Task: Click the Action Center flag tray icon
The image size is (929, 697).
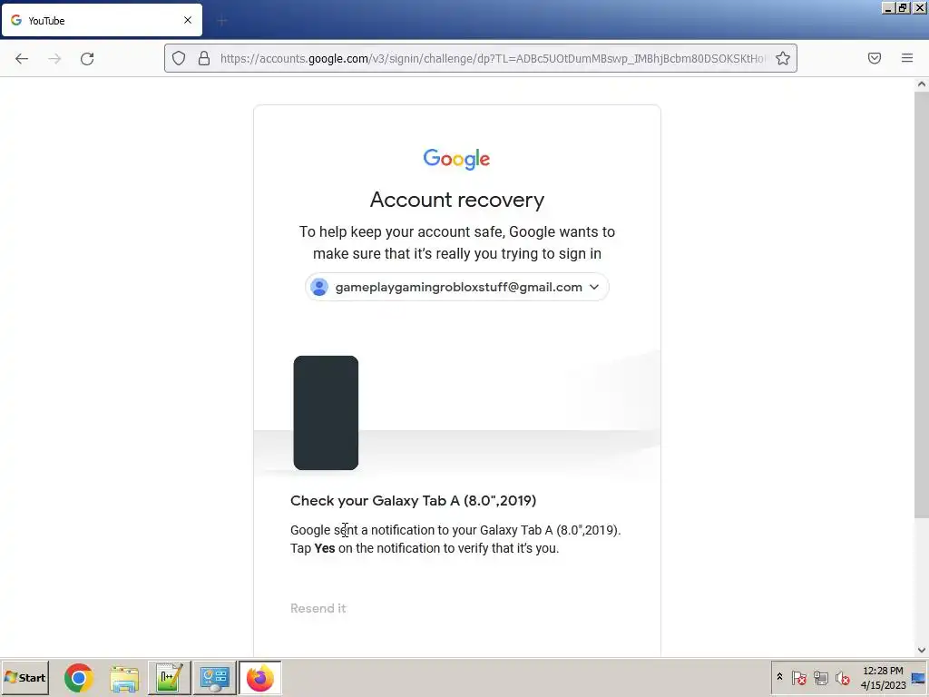Action: pyautogui.click(x=798, y=677)
